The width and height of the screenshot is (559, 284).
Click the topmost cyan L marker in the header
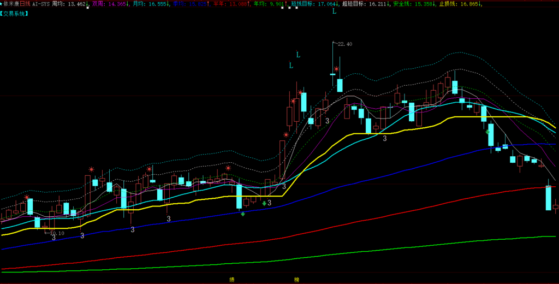point(334,11)
